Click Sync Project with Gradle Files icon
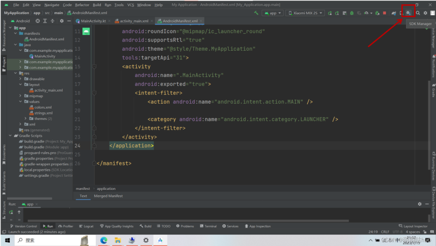Image resolution: width=436 pixels, height=246 pixels. point(393,13)
